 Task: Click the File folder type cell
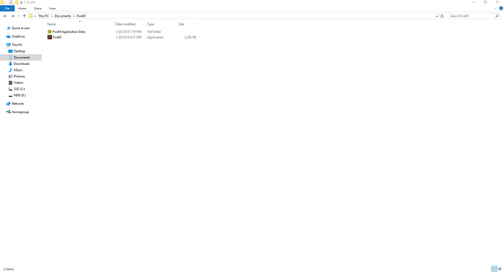click(154, 32)
